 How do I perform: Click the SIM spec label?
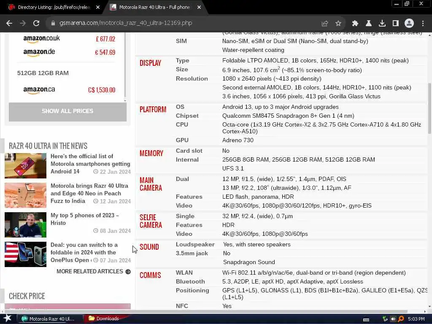tap(181, 41)
